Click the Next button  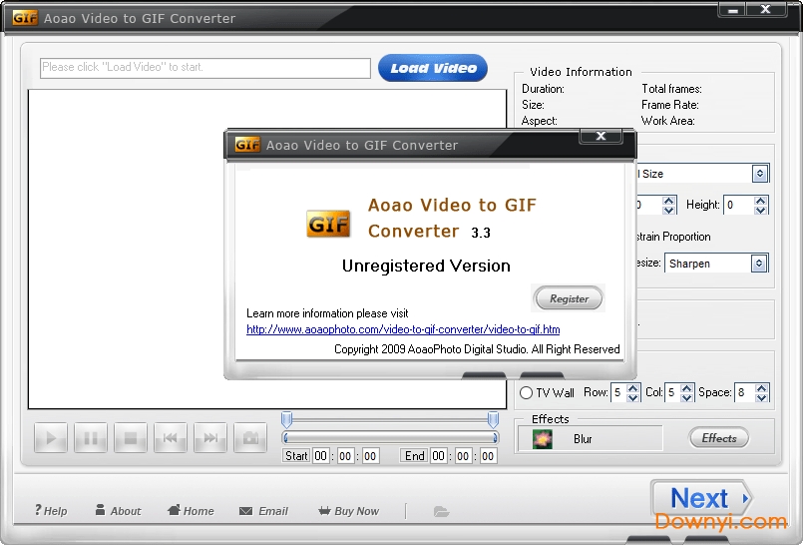(x=701, y=498)
